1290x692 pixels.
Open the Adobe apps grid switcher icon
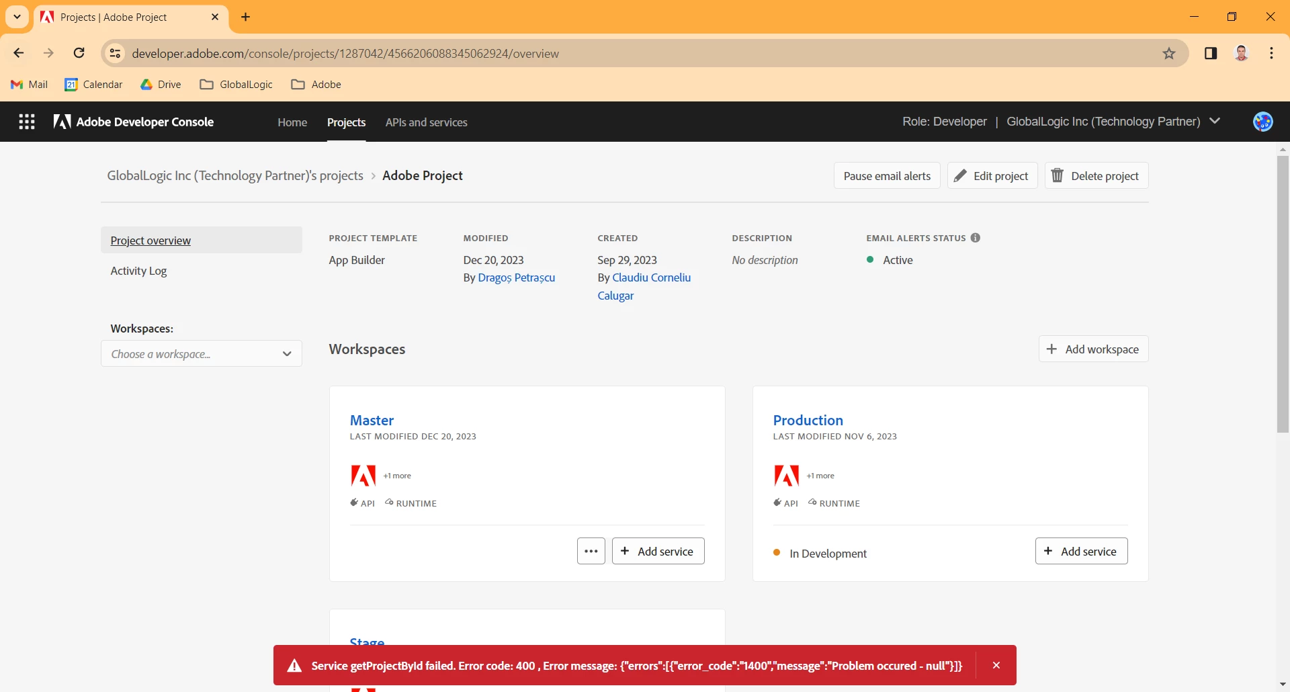27,122
